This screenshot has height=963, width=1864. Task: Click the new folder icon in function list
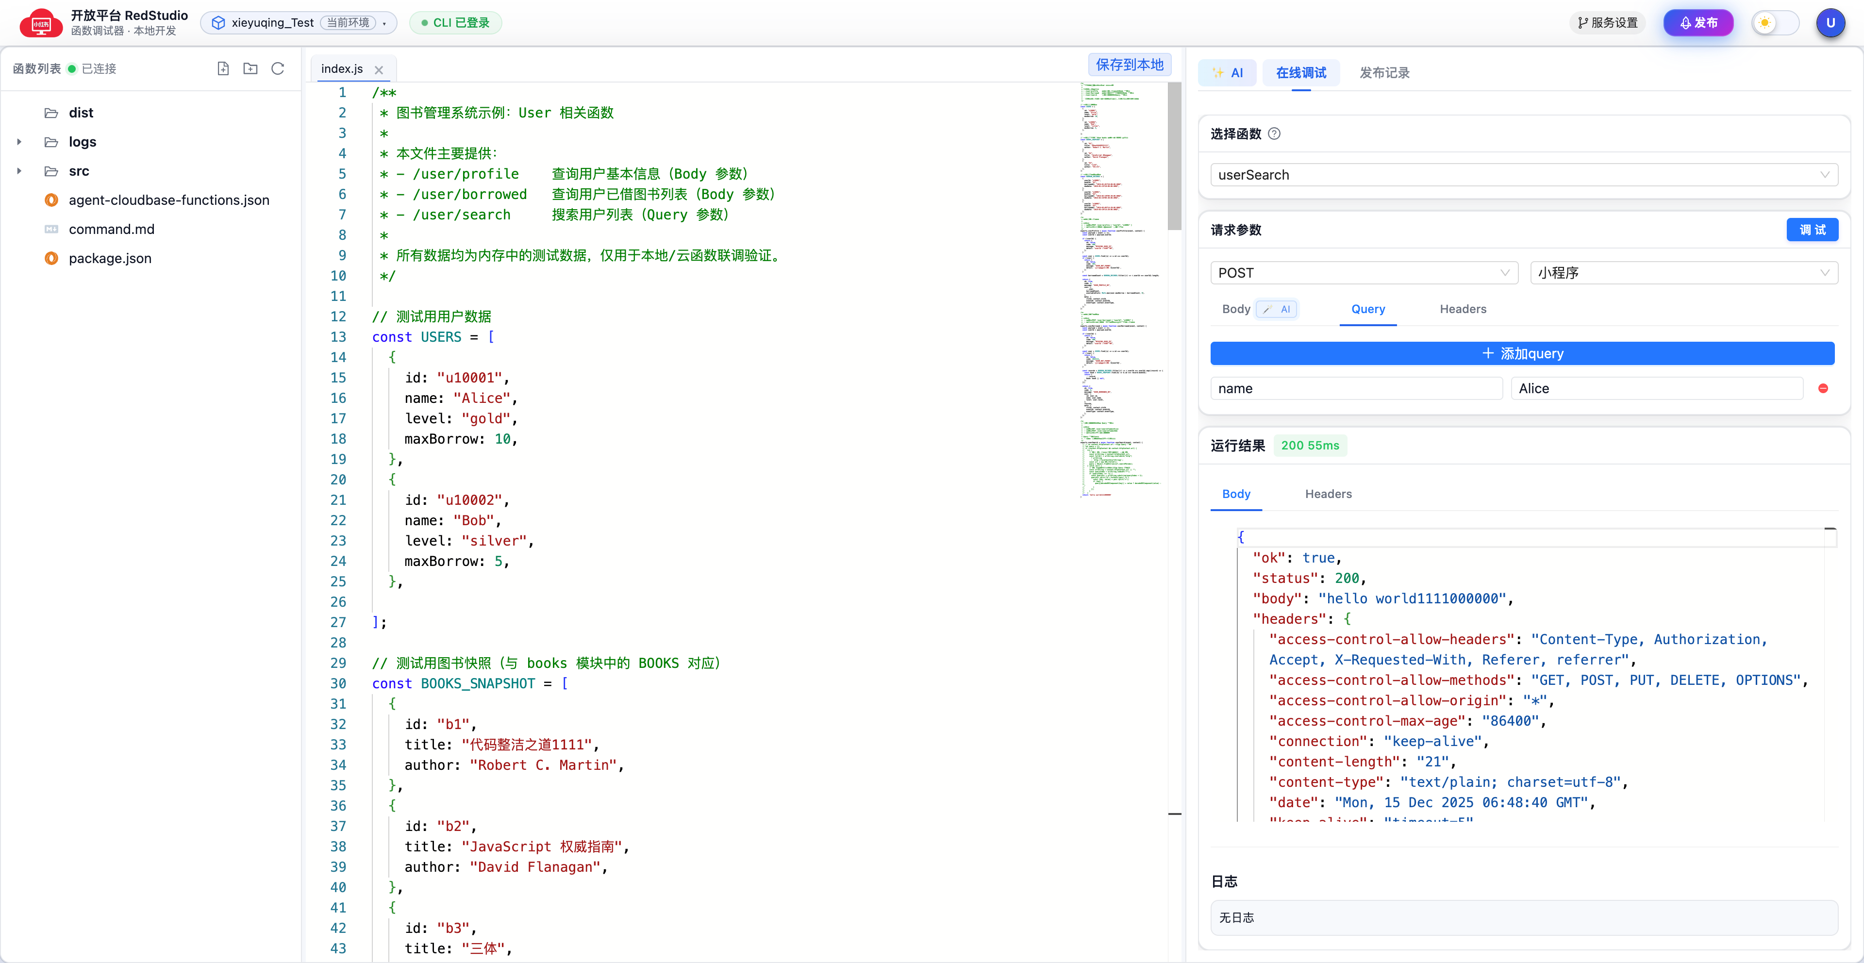(250, 69)
